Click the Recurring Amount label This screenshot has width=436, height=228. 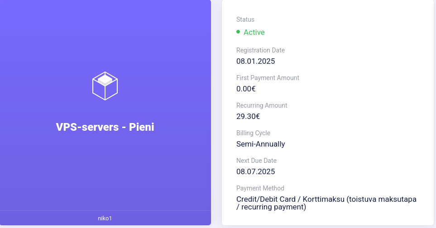coord(262,105)
